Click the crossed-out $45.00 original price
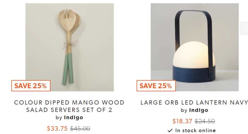The image size is (248, 134). click(x=80, y=128)
